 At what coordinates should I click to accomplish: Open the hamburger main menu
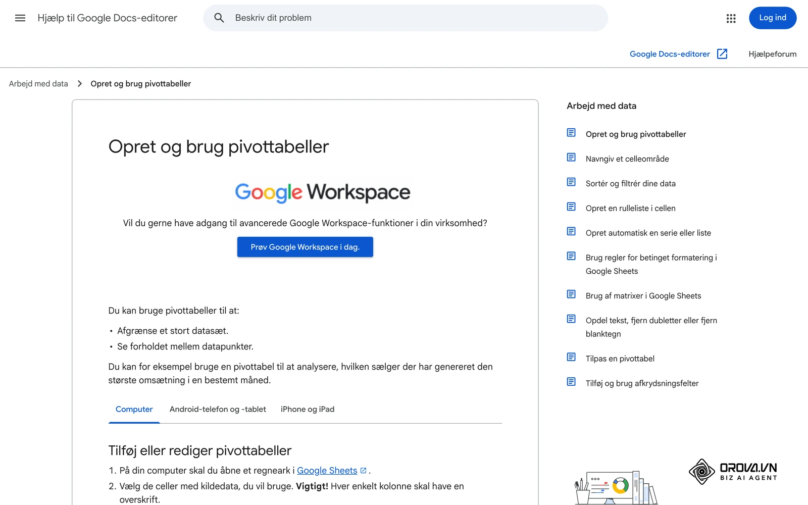click(x=20, y=18)
